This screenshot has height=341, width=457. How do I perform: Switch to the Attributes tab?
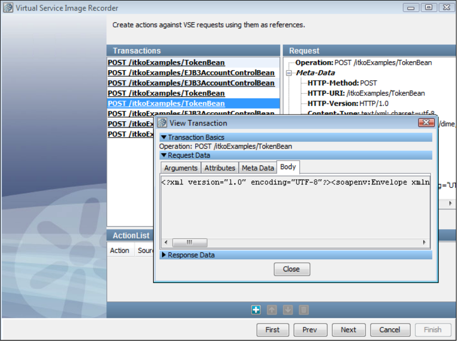(220, 168)
